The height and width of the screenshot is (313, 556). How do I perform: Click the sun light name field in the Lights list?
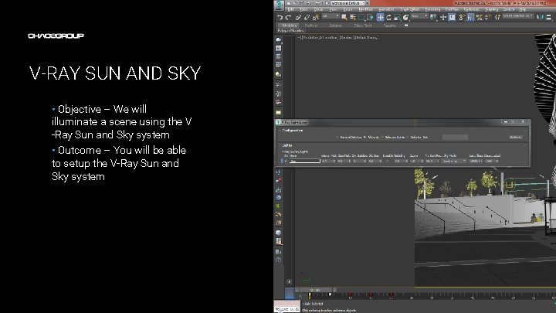point(304,161)
